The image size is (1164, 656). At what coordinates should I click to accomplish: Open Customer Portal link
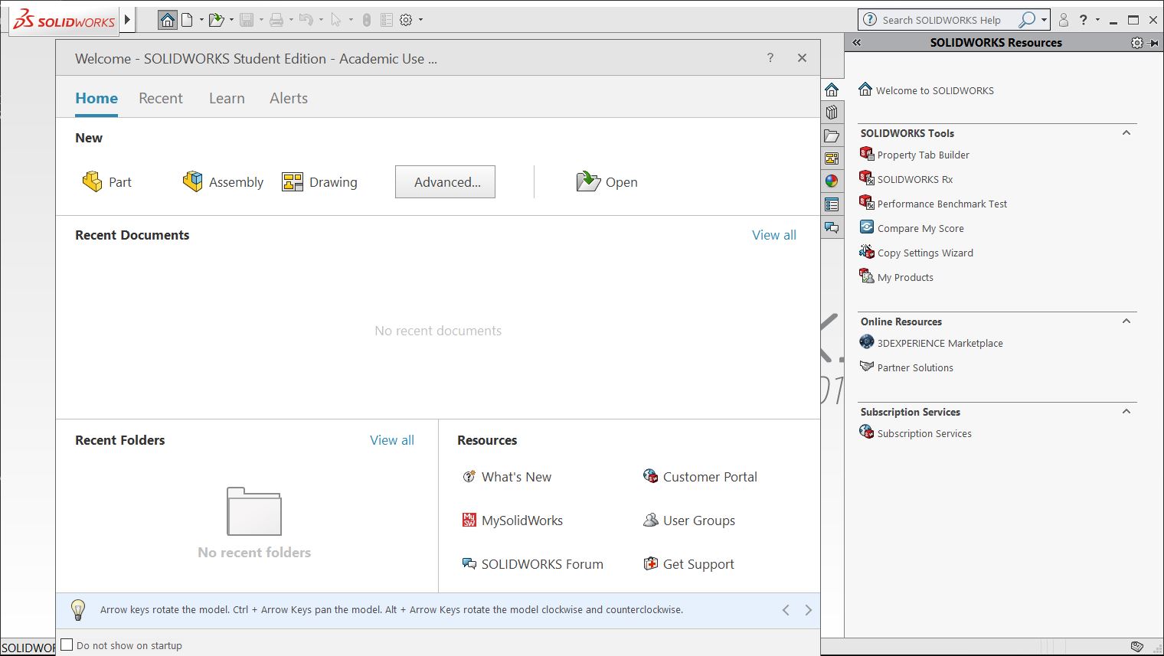pos(700,477)
